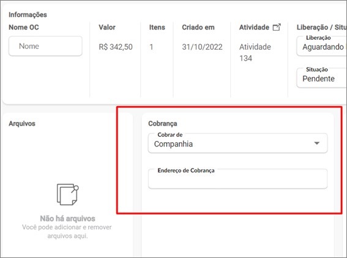Click the Não há arquivos message

(67, 219)
